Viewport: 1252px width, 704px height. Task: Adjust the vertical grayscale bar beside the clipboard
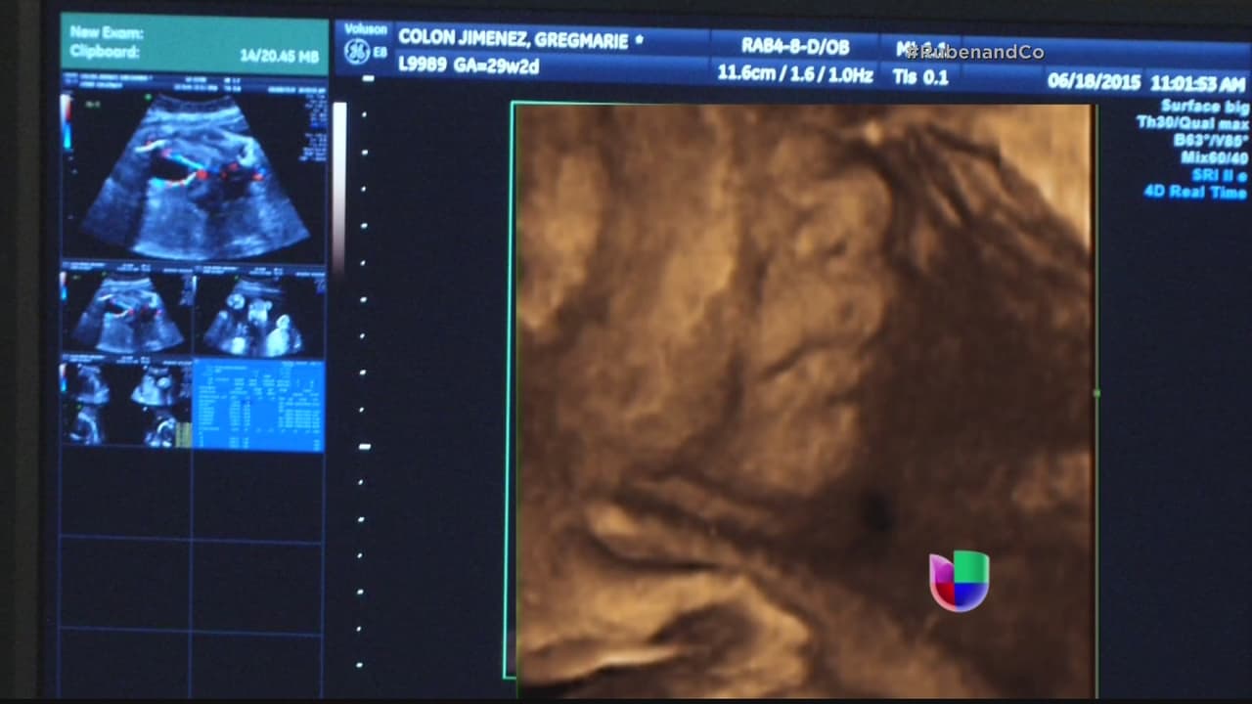[338, 186]
